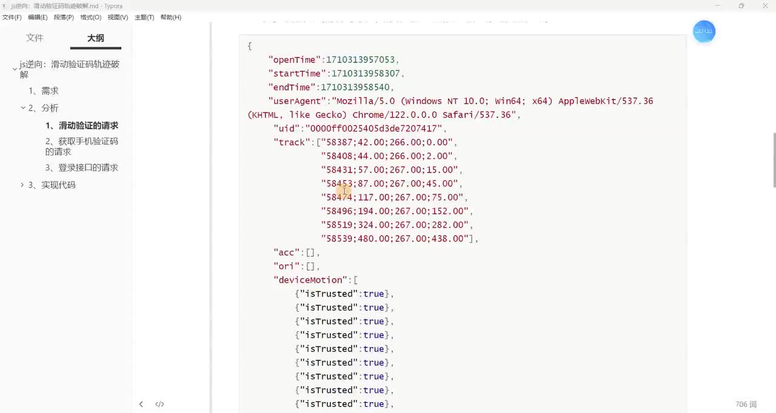Collapse the 2、分析 outline chevron

23,108
